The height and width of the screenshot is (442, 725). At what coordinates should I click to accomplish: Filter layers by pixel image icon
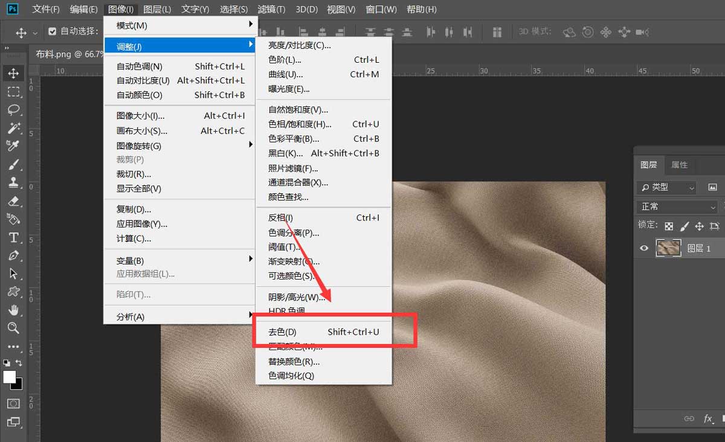pos(712,188)
